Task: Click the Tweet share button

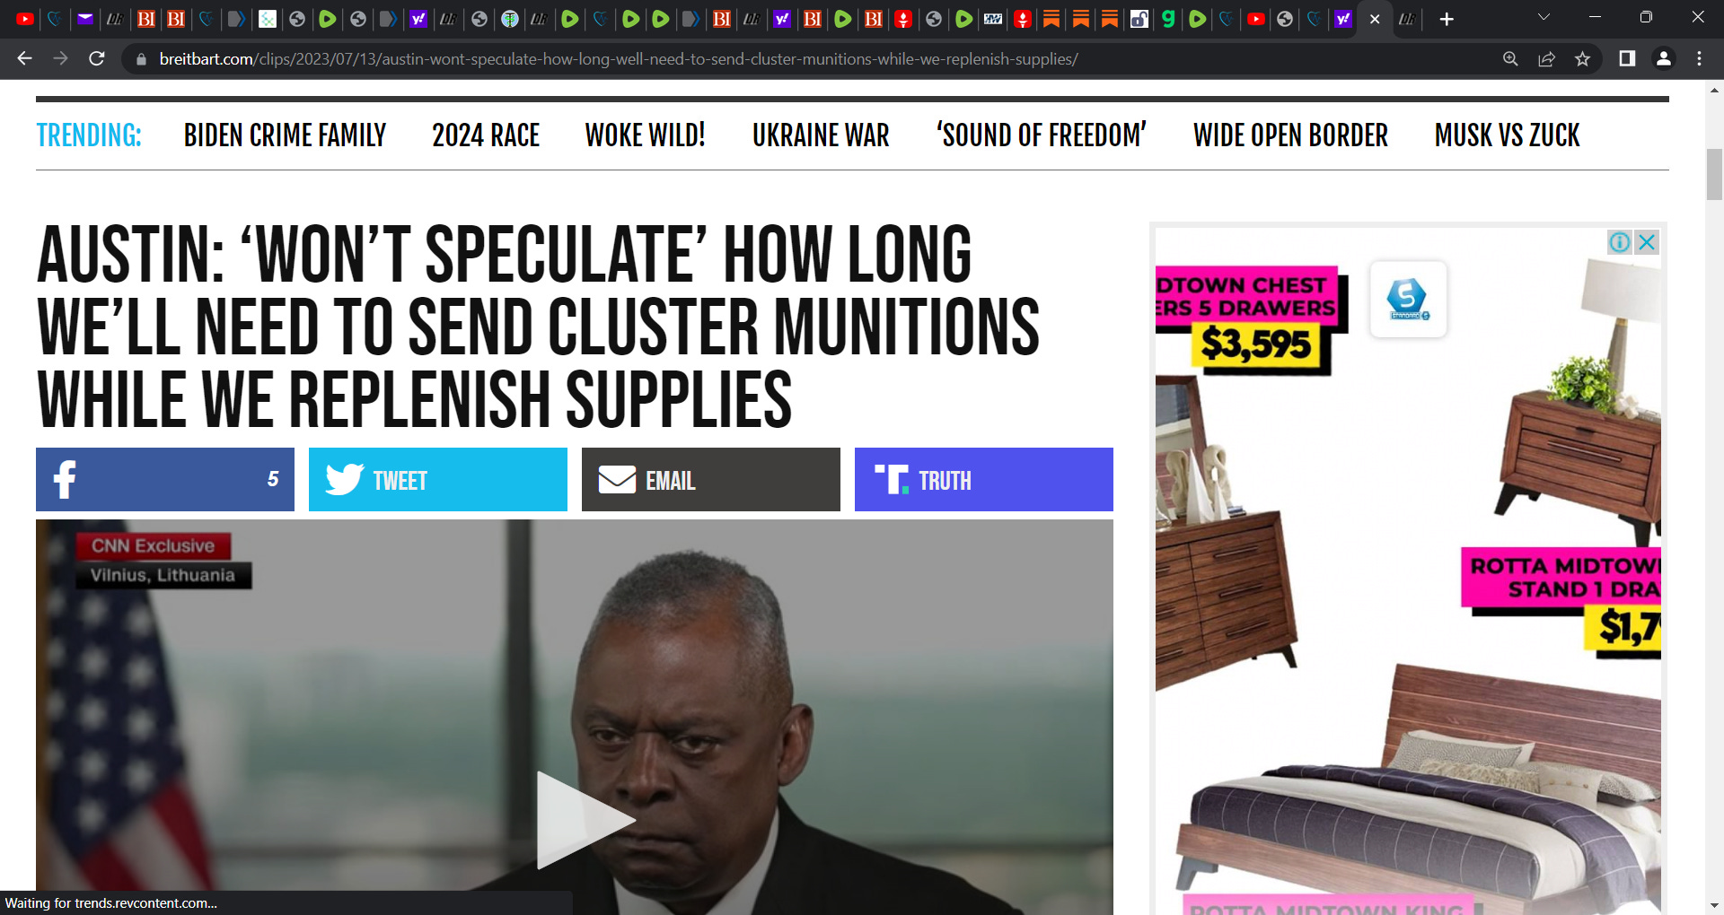Action: coord(438,479)
